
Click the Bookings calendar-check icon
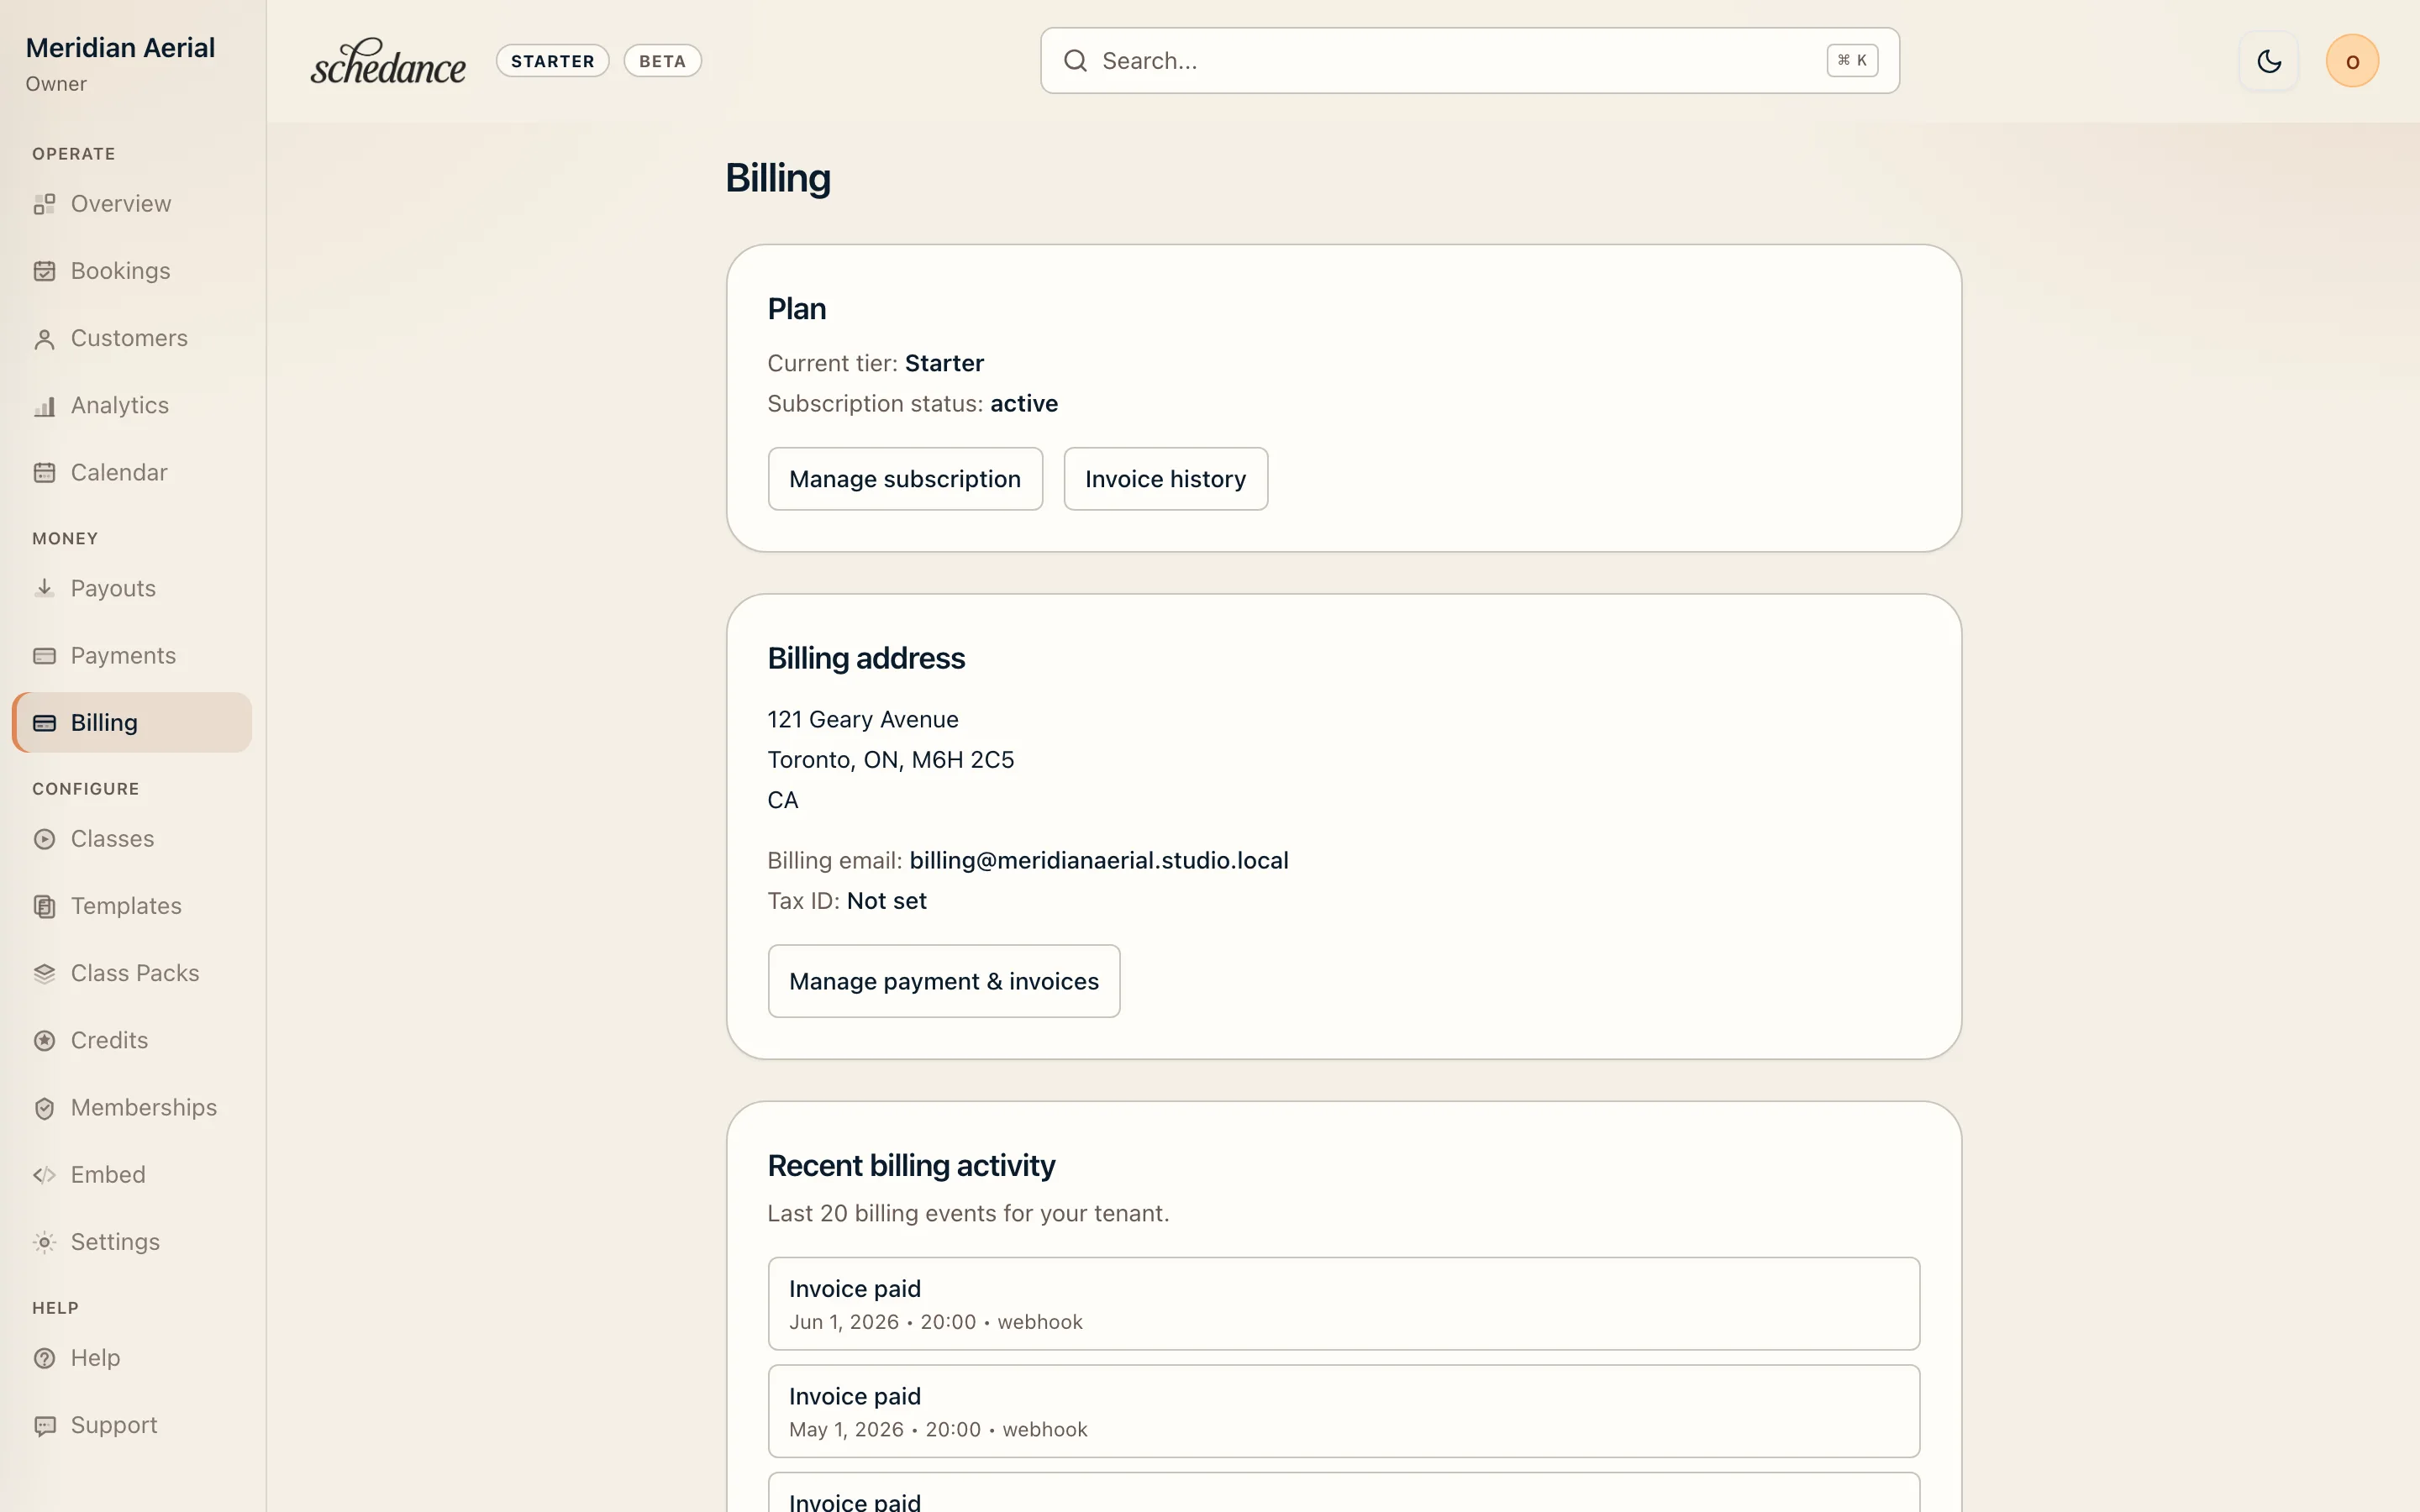[44, 271]
